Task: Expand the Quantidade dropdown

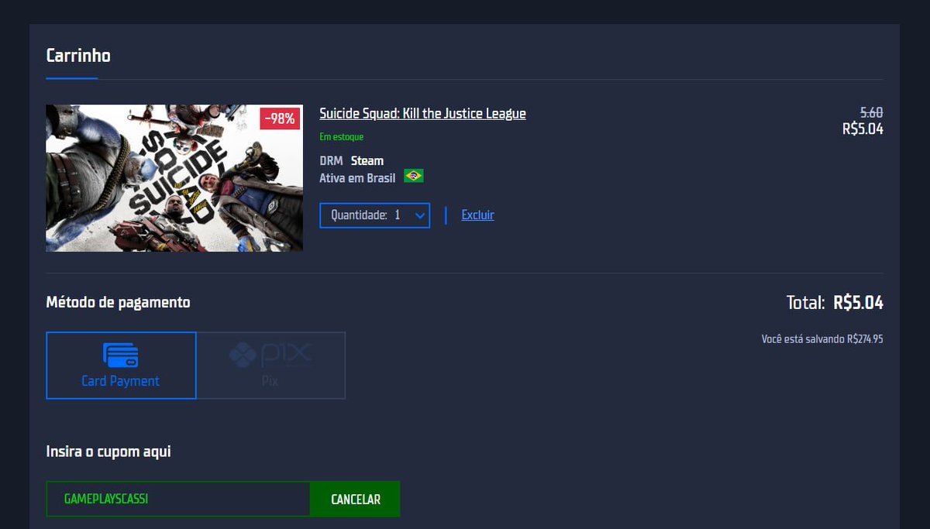Action: (374, 215)
